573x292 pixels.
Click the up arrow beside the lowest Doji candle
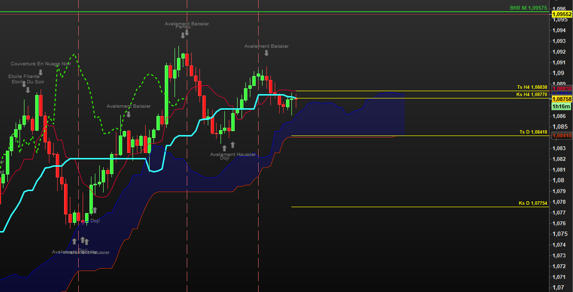click(x=94, y=210)
